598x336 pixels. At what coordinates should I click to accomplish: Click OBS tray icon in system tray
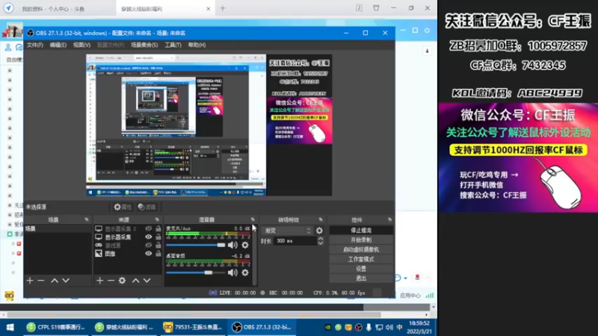coord(359,327)
